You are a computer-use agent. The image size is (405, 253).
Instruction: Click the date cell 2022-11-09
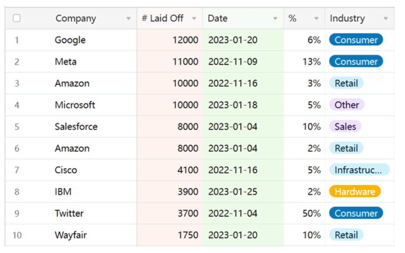coord(233,62)
